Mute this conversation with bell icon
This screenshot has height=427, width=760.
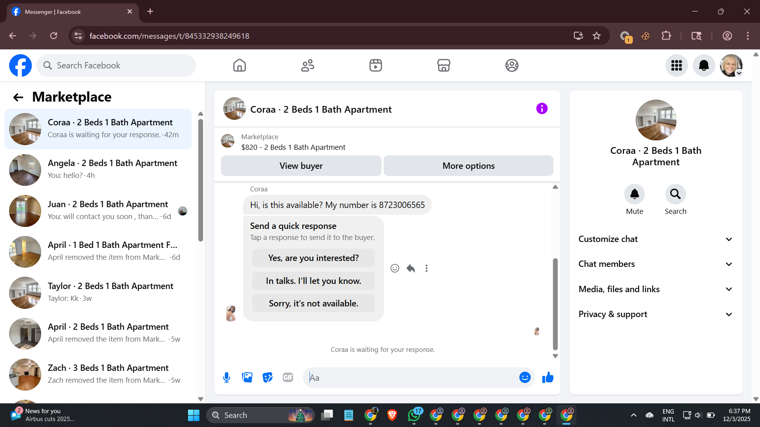coord(635,194)
